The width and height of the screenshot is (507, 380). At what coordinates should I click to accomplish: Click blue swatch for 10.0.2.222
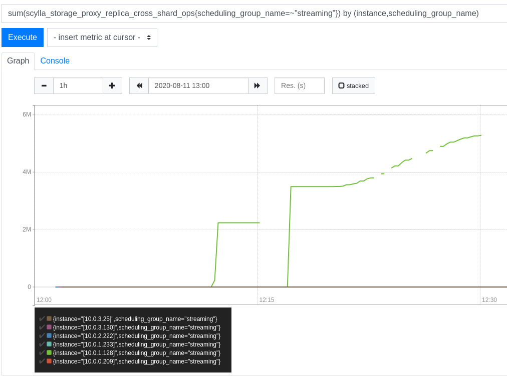click(x=49, y=336)
